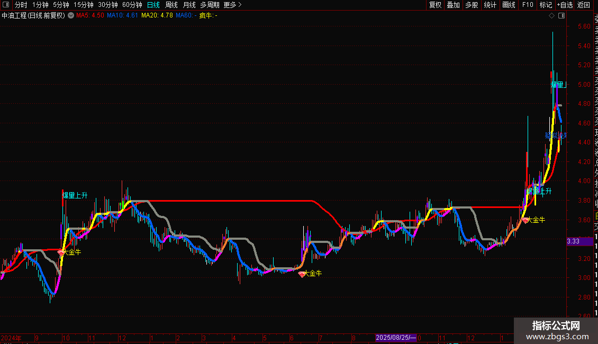Click the 返回 back button

coord(584,5)
